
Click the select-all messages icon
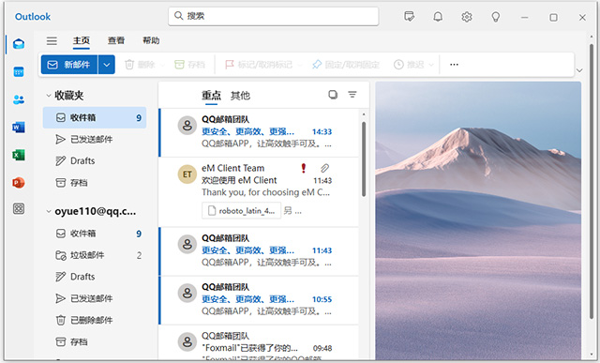point(333,95)
